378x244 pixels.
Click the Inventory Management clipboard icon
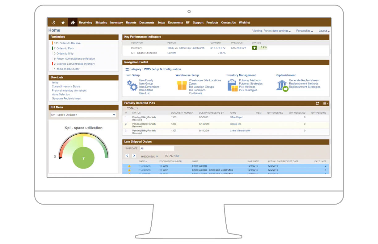[233, 85]
